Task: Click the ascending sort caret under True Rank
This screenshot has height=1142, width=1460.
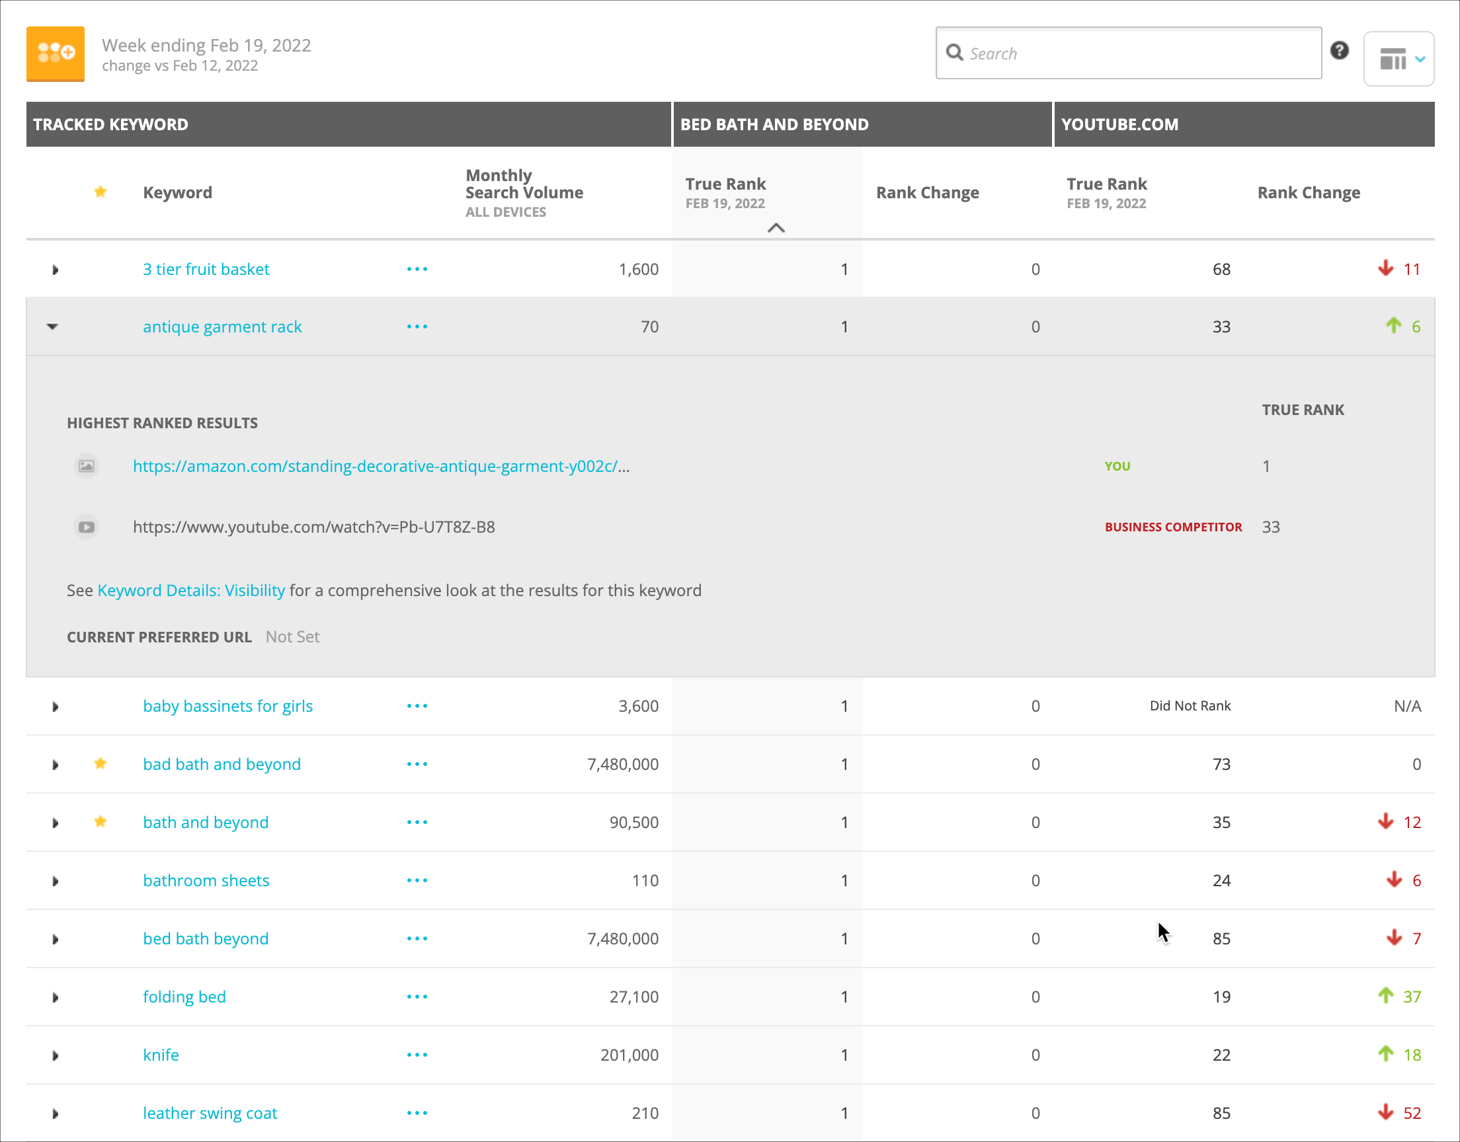Action: click(776, 228)
